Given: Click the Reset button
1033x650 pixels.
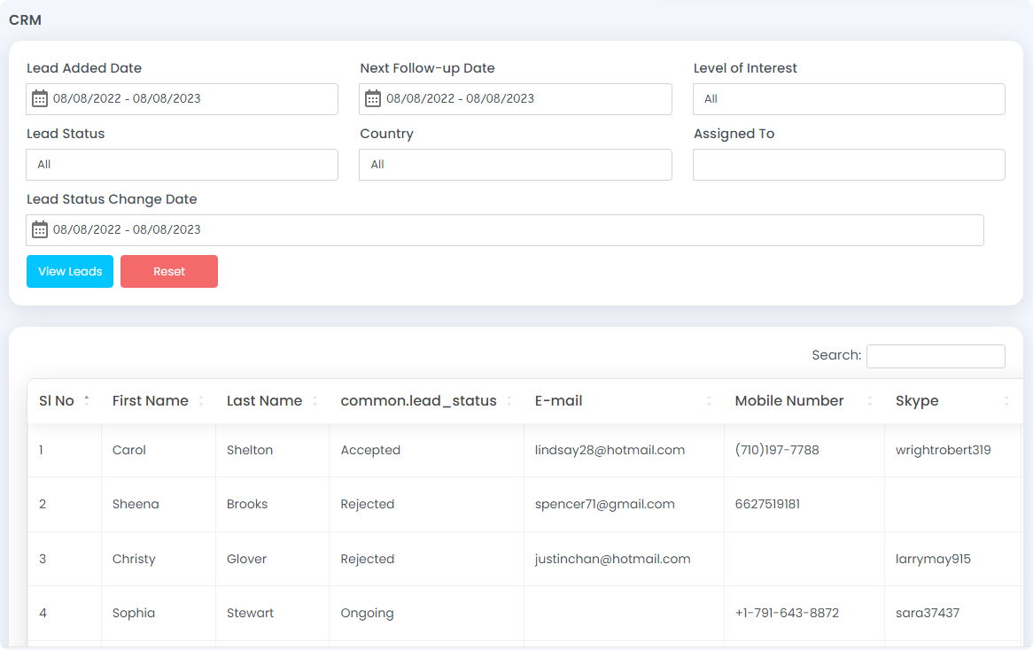Looking at the screenshot, I should click(x=169, y=271).
